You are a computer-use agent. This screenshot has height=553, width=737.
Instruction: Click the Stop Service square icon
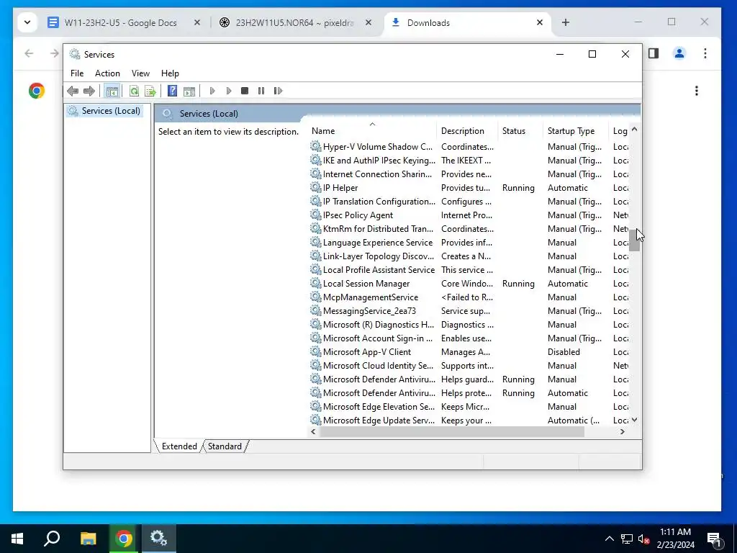(245, 91)
